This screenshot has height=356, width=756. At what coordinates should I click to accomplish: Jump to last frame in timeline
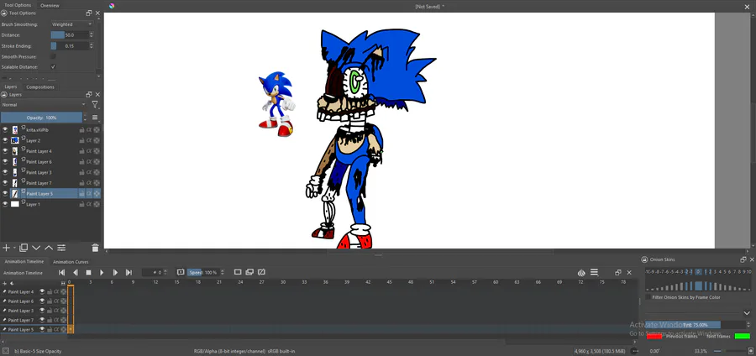tap(129, 272)
